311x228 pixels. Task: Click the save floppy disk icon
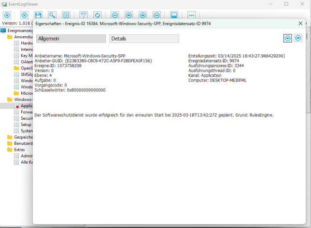click(38, 15)
